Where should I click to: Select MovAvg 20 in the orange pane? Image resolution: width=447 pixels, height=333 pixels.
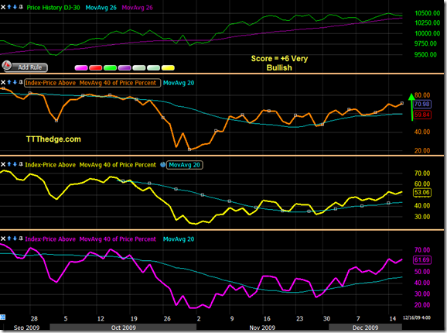(179, 83)
